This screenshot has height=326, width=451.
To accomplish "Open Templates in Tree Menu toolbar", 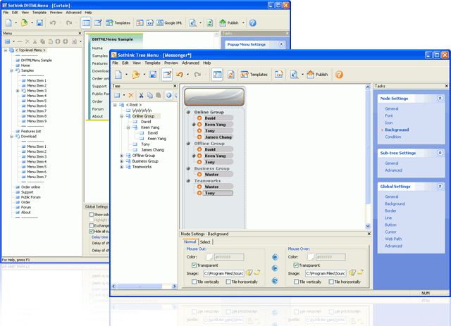I will [x=253, y=74].
